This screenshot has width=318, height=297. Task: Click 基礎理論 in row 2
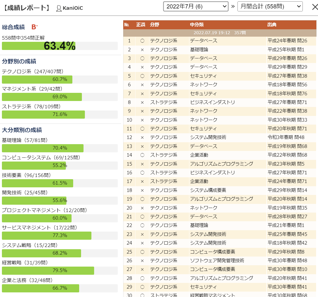(x=199, y=50)
